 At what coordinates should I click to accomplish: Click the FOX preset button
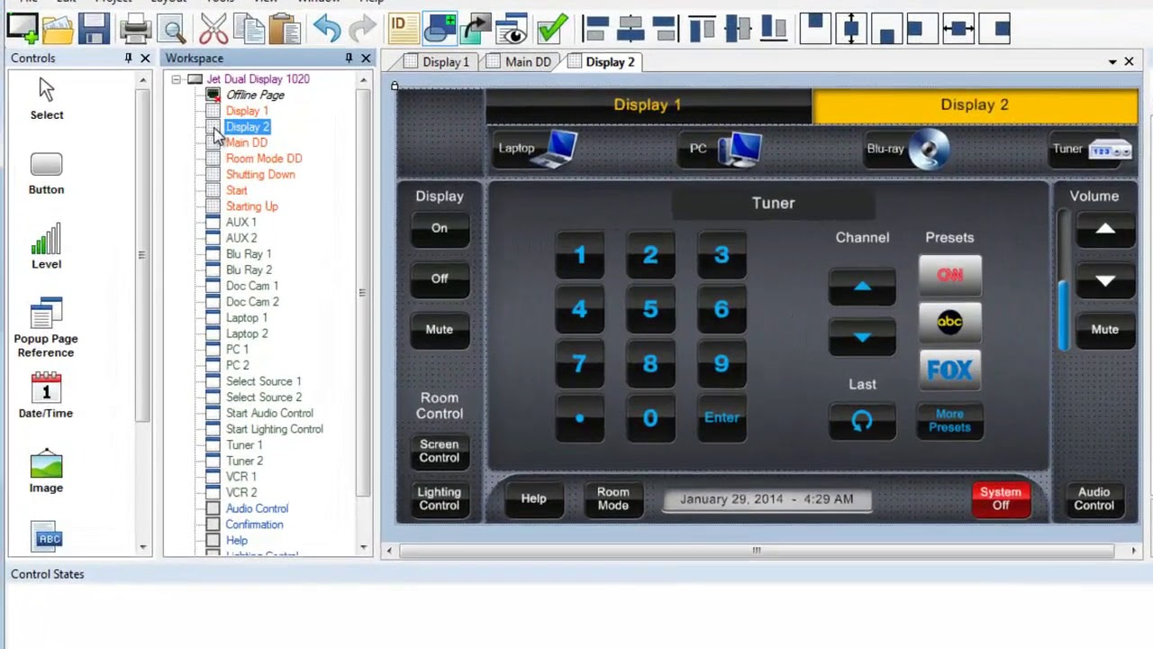click(x=949, y=370)
